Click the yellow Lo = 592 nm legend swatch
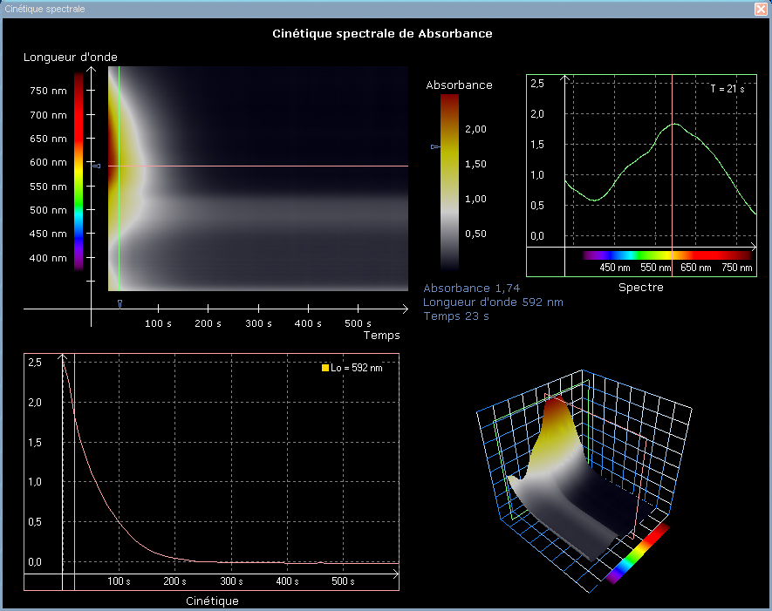 (x=325, y=368)
